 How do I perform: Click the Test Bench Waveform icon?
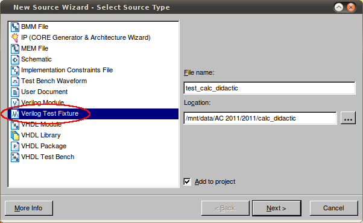click(15, 81)
